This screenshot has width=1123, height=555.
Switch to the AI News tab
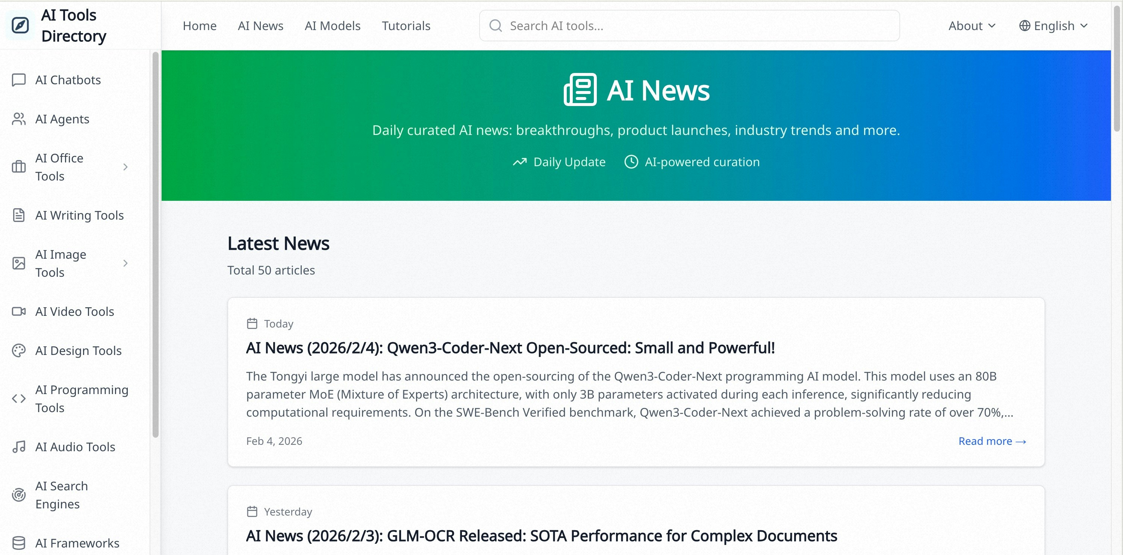pos(260,25)
